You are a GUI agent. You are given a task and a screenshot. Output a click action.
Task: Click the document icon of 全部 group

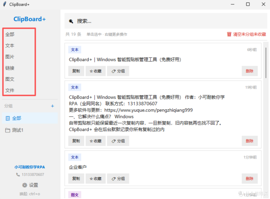8,118
